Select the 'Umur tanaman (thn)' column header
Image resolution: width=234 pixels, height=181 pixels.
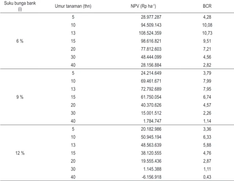(x=73, y=6)
